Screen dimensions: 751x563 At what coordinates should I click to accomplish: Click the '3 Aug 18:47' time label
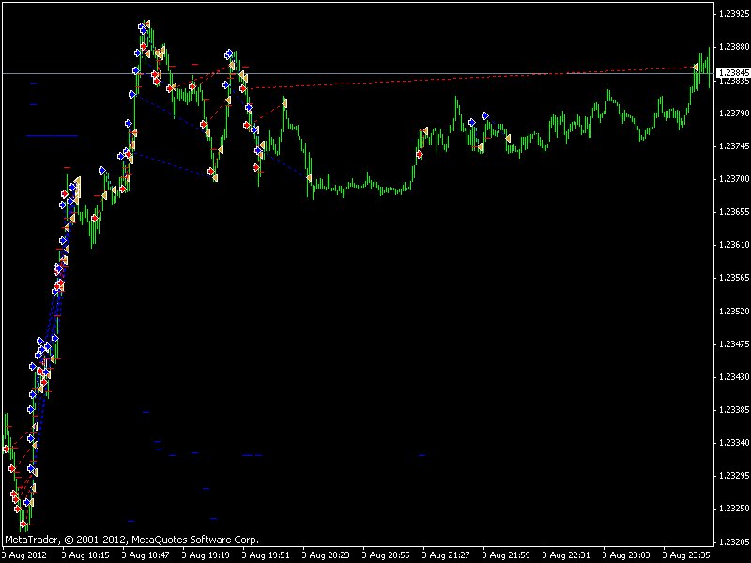[x=146, y=555]
